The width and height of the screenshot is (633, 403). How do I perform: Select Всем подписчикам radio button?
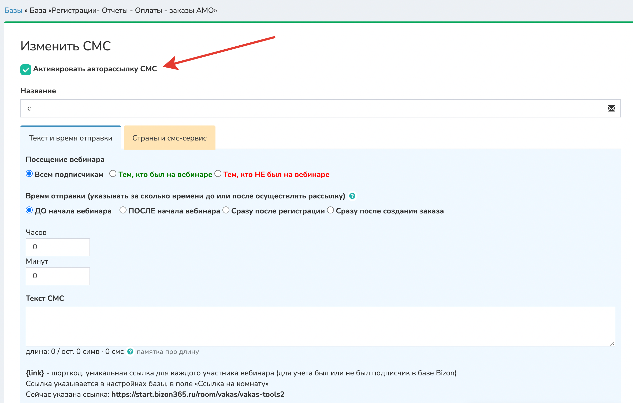tap(29, 174)
